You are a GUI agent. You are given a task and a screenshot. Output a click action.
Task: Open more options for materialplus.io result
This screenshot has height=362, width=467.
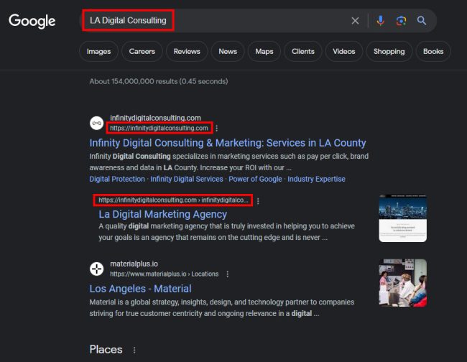pos(228,274)
